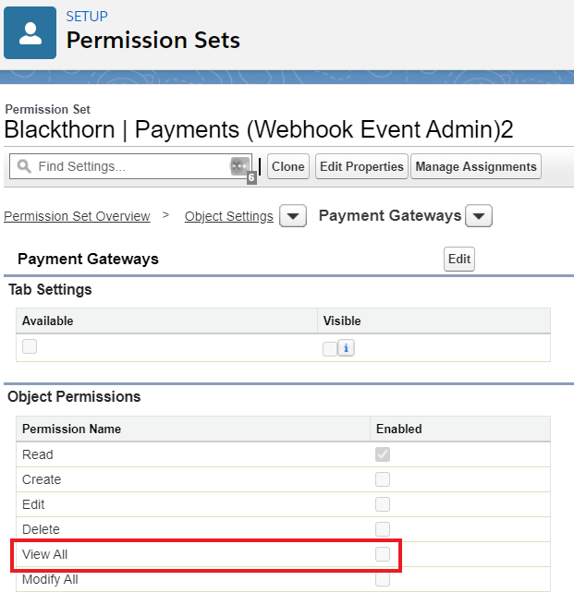Toggle the Visible tab setting checkbox
Viewport: 574px width, 605px height.
coord(330,349)
